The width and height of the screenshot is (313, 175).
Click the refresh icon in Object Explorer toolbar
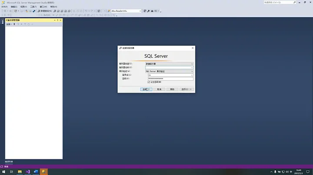tap(29, 24)
